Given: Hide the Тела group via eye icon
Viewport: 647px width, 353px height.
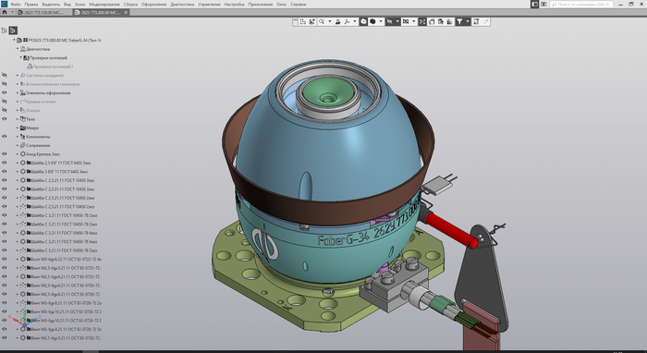Looking at the screenshot, I should 4,119.
